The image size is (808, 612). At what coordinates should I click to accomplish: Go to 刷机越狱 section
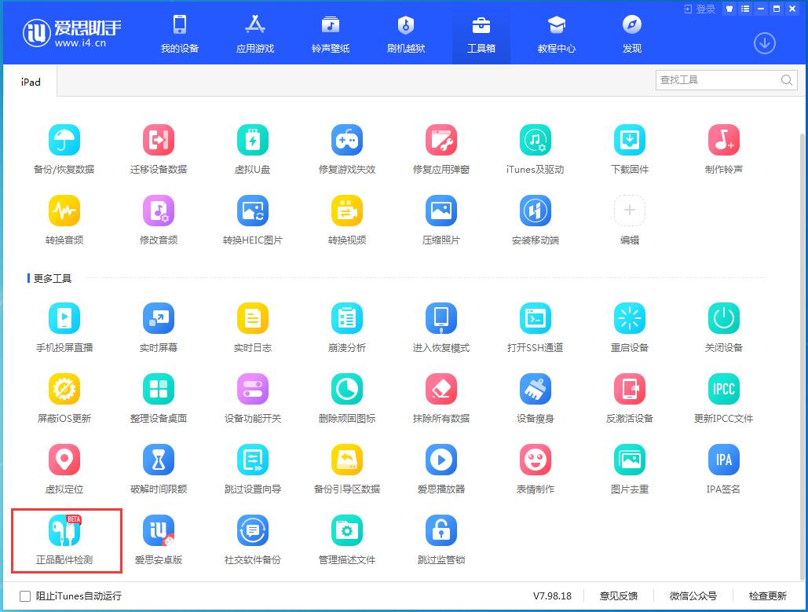pos(406,34)
